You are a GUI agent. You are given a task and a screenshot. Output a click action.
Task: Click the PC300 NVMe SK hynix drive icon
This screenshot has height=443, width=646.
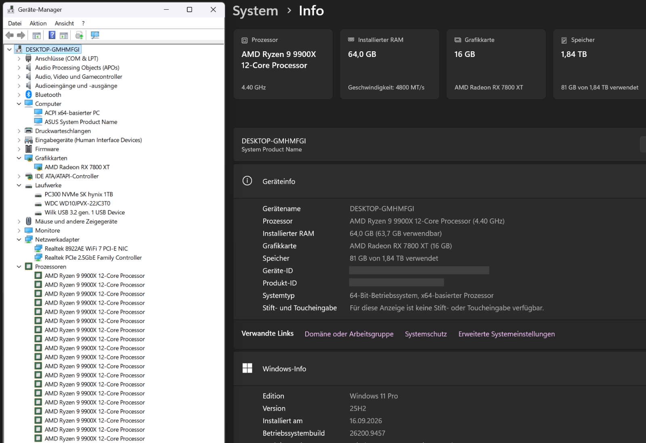click(x=38, y=195)
